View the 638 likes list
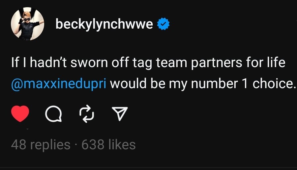The height and width of the screenshot is (170, 297). (108, 145)
